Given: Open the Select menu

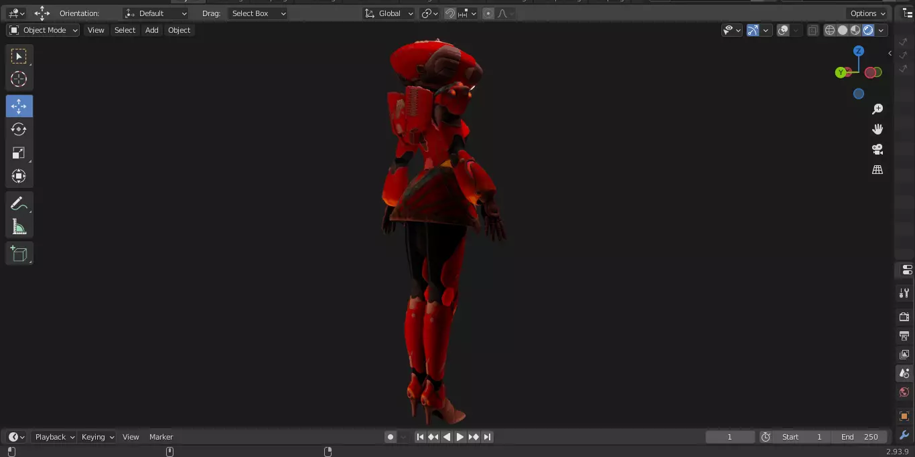Looking at the screenshot, I should pyautogui.click(x=125, y=30).
